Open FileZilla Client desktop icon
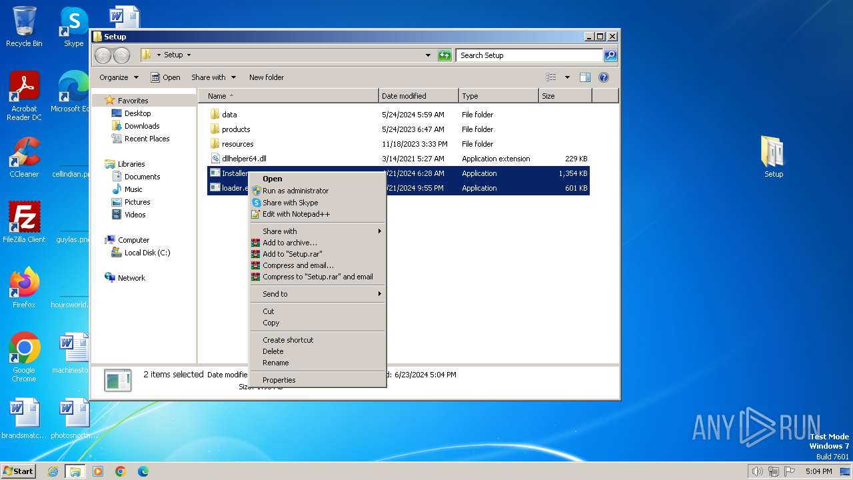 point(24,223)
